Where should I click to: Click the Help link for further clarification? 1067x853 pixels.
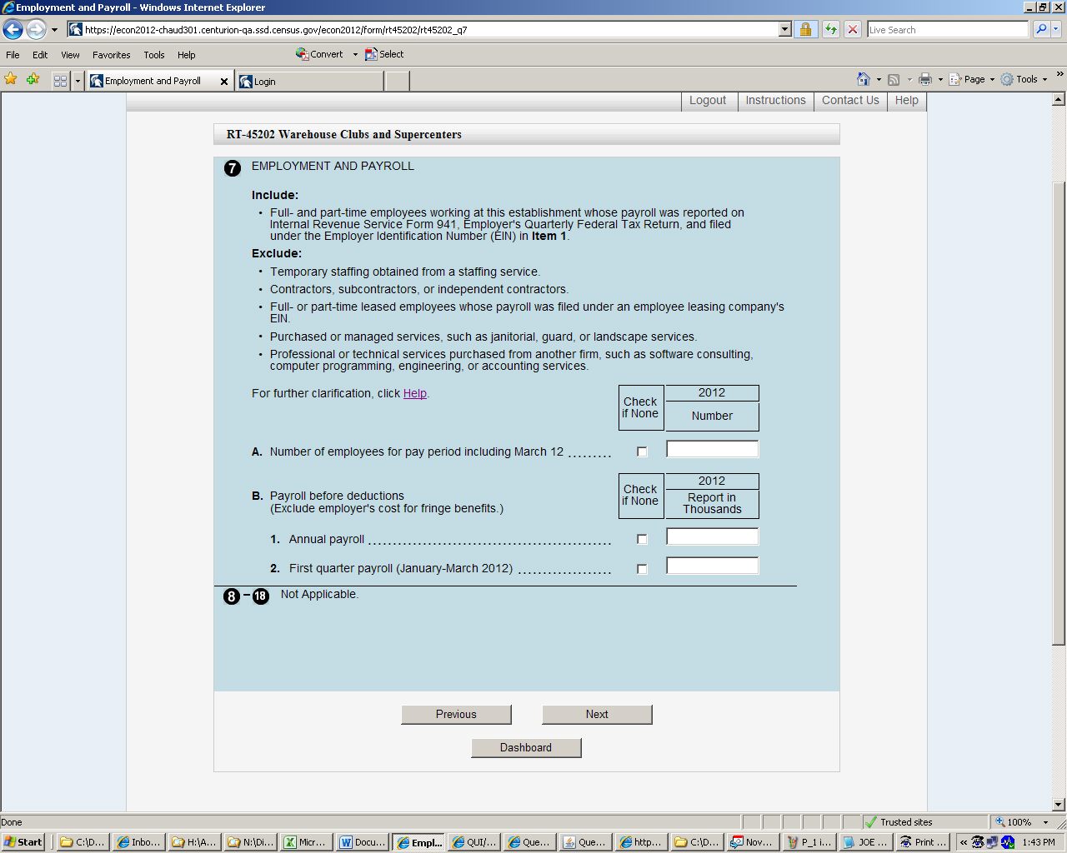414,393
